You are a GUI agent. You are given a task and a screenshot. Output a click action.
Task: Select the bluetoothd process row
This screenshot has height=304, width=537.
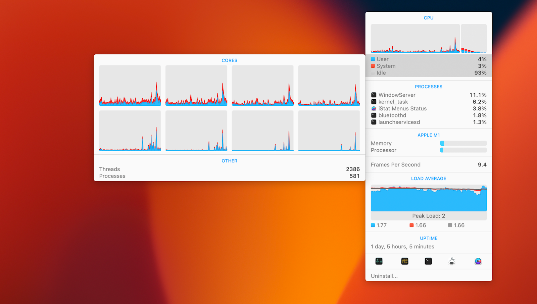428,115
